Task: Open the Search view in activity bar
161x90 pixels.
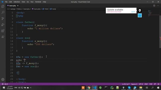Action: [x=3, y=12]
